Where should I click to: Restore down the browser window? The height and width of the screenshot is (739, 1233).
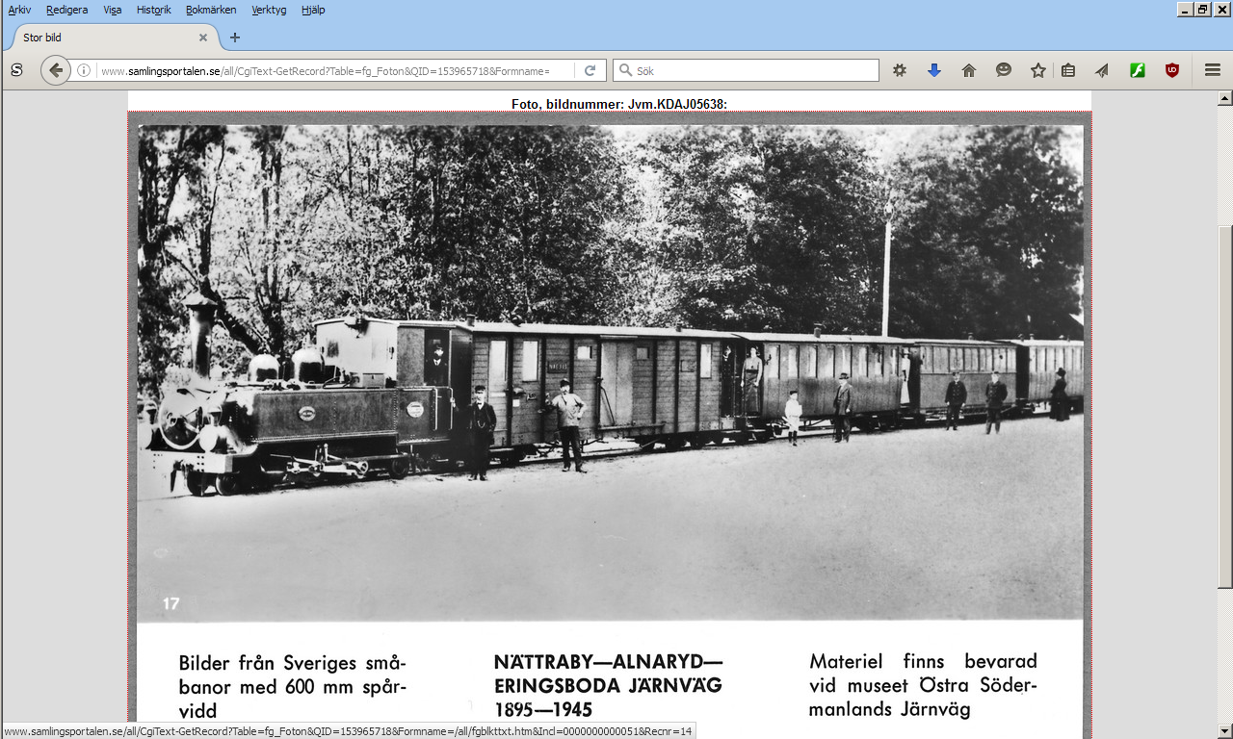[x=1203, y=9]
